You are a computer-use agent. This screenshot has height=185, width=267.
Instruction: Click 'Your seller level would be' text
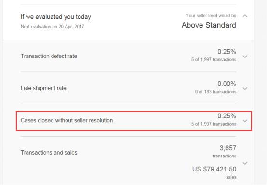[x=211, y=16]
